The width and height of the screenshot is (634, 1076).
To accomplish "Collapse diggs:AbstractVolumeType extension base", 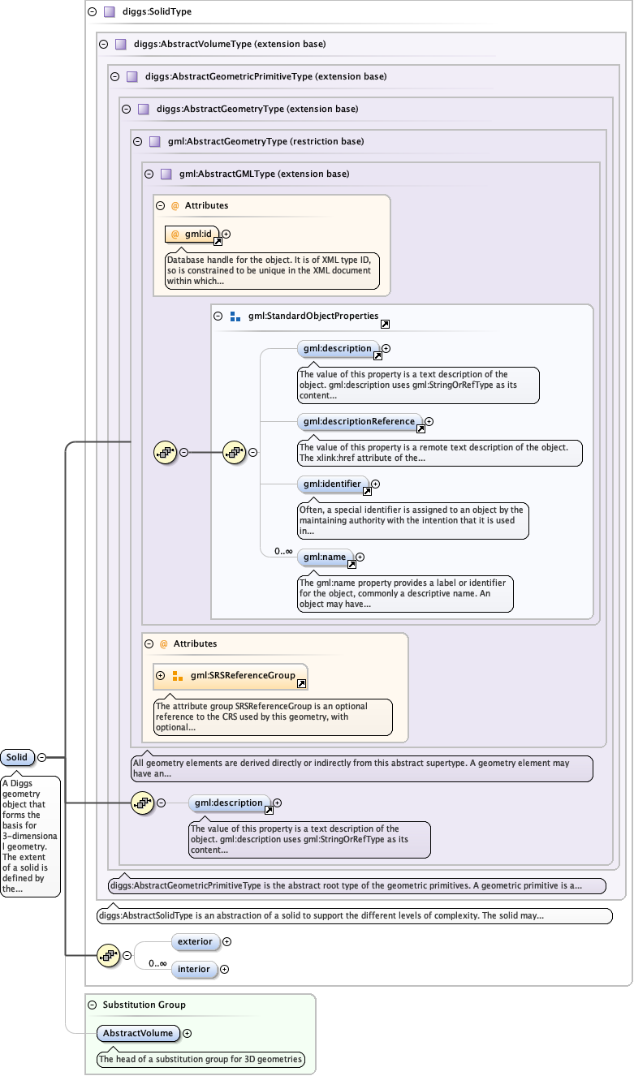I will (103, 45).
